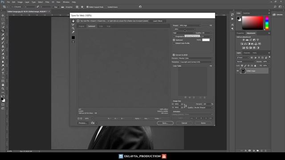Viewport: 285px width, 160px height.
Task: Select the Eyedropper tool in Save for Web dialog
Action: tap(73, 32)
